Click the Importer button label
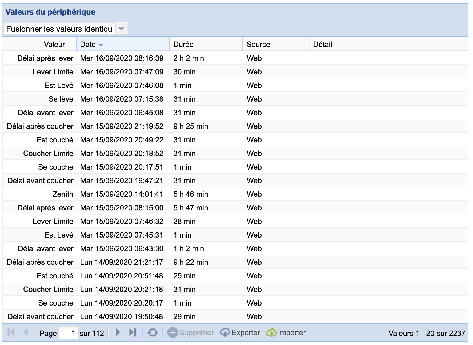Viewport: 473px width, 345px height. point(292,332)
